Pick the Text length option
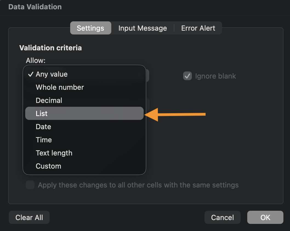 pos(54,153)
